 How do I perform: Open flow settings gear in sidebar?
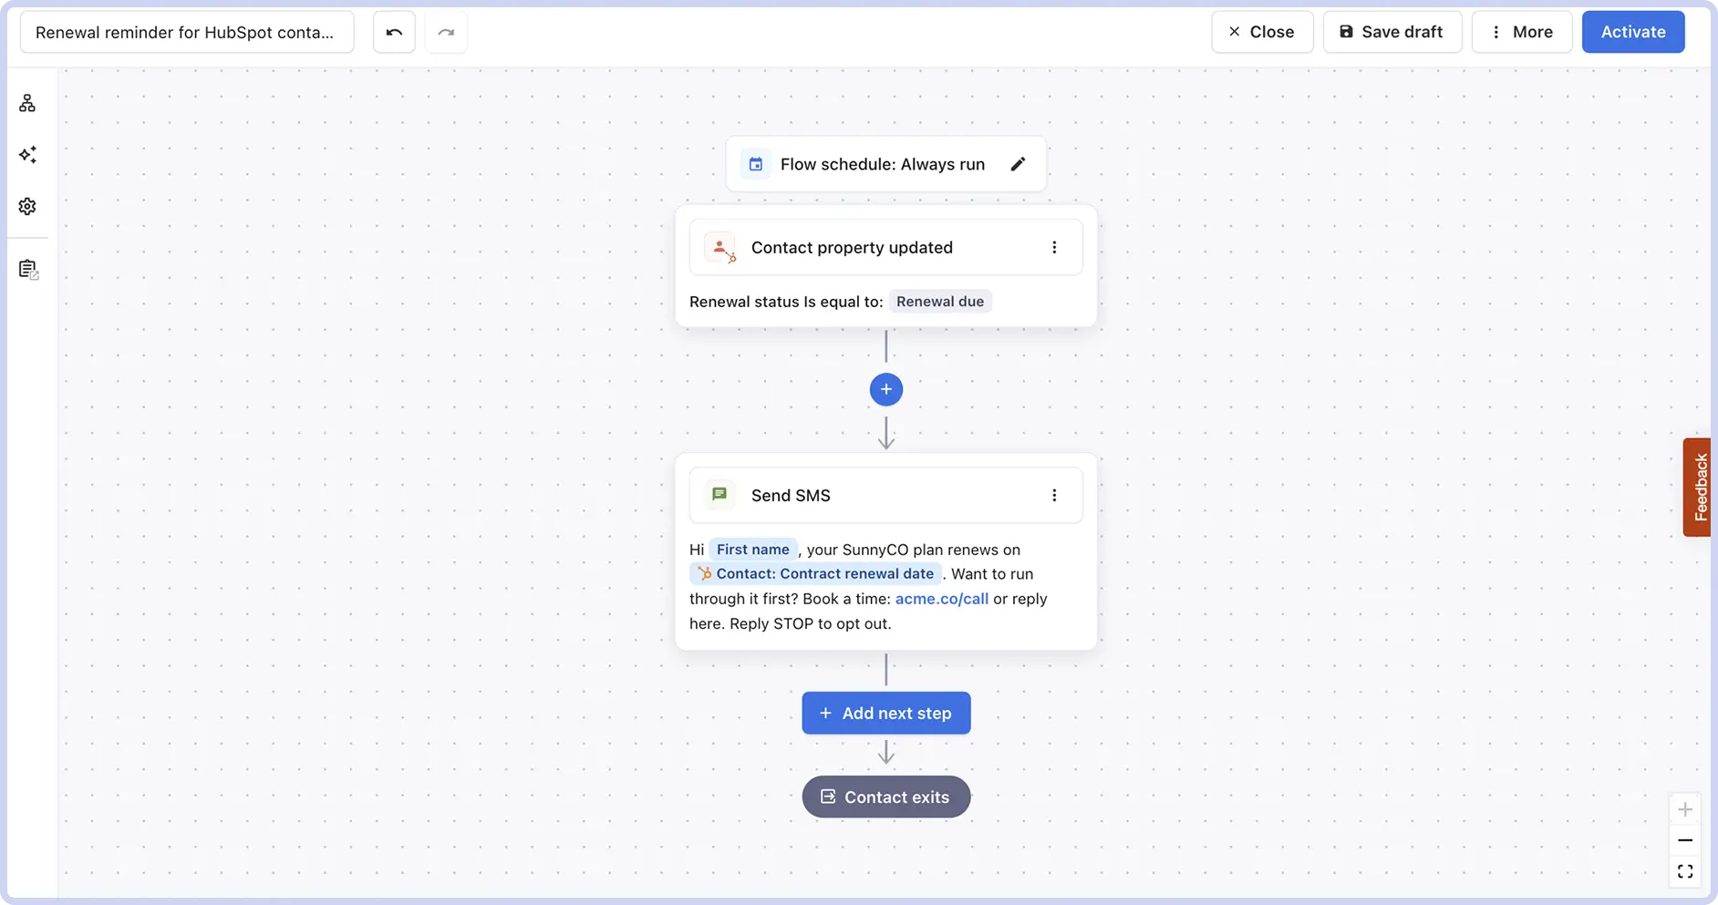[27, 206]
